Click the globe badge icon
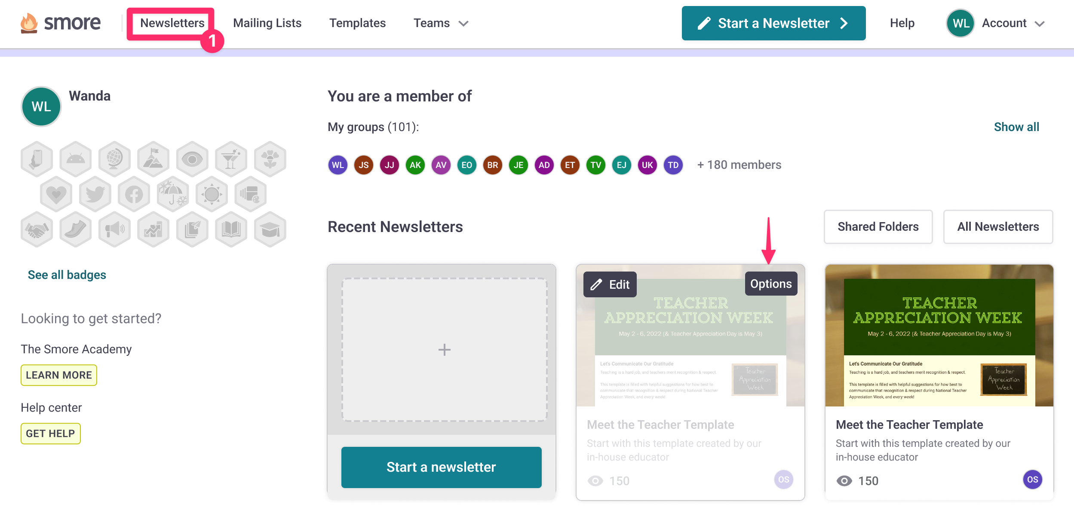Screen dimensions: 1074x513 pyautogui.click(x=114, y=159)
